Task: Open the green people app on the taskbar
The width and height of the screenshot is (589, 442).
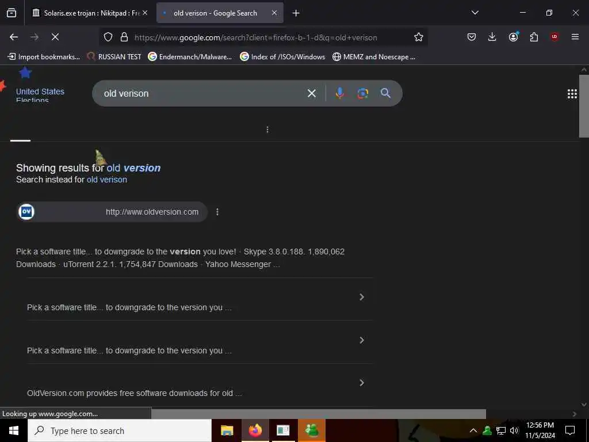Action: click(312, 430)
